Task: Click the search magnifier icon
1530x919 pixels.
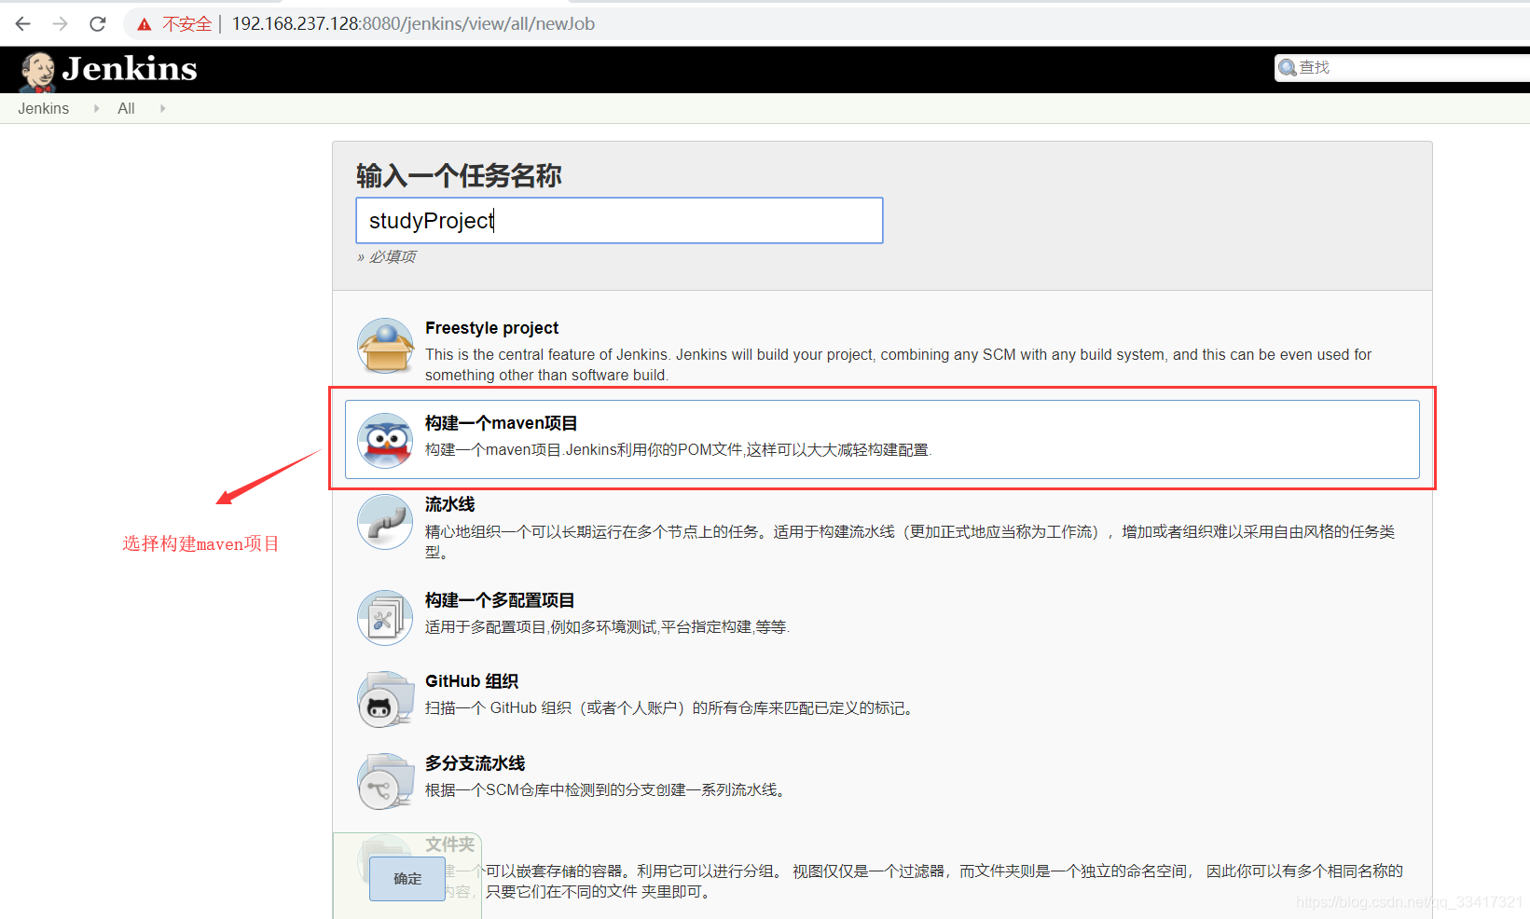Action: 1288,67
